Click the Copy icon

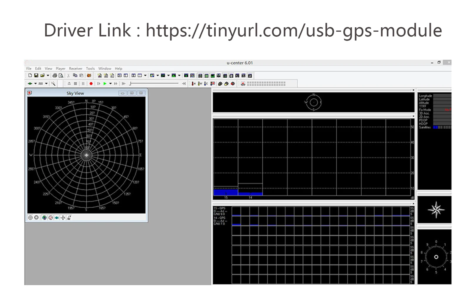point(75,75)
